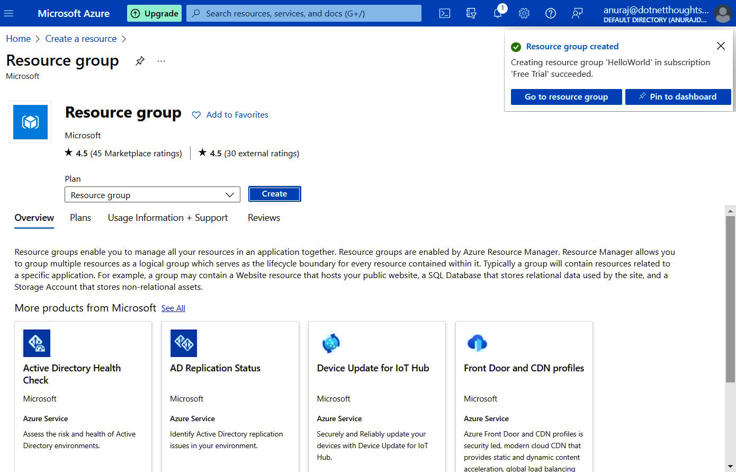Switch to the Overview tab
Image resolution: width=736 pixels, height=472 pixels.
point(34,218)
